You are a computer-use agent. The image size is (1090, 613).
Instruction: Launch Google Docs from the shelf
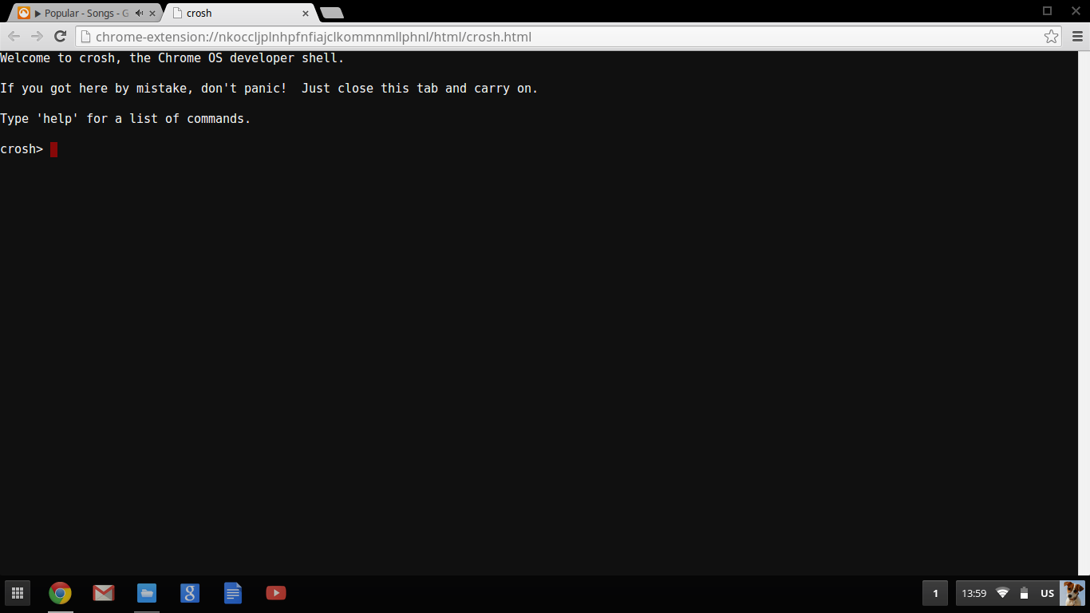click(x=233, y=593)
